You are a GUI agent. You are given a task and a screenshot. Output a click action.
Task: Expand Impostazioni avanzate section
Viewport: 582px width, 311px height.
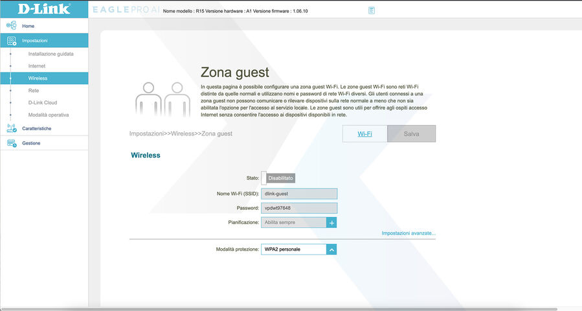click(409, 233)
